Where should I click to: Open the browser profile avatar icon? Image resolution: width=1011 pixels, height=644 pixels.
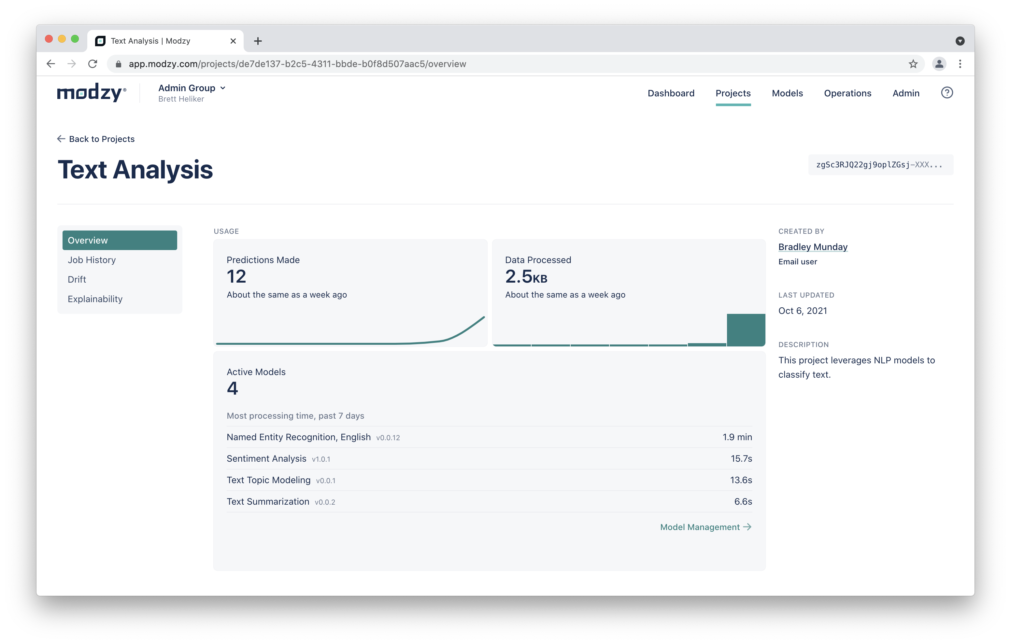click(939, 64)
